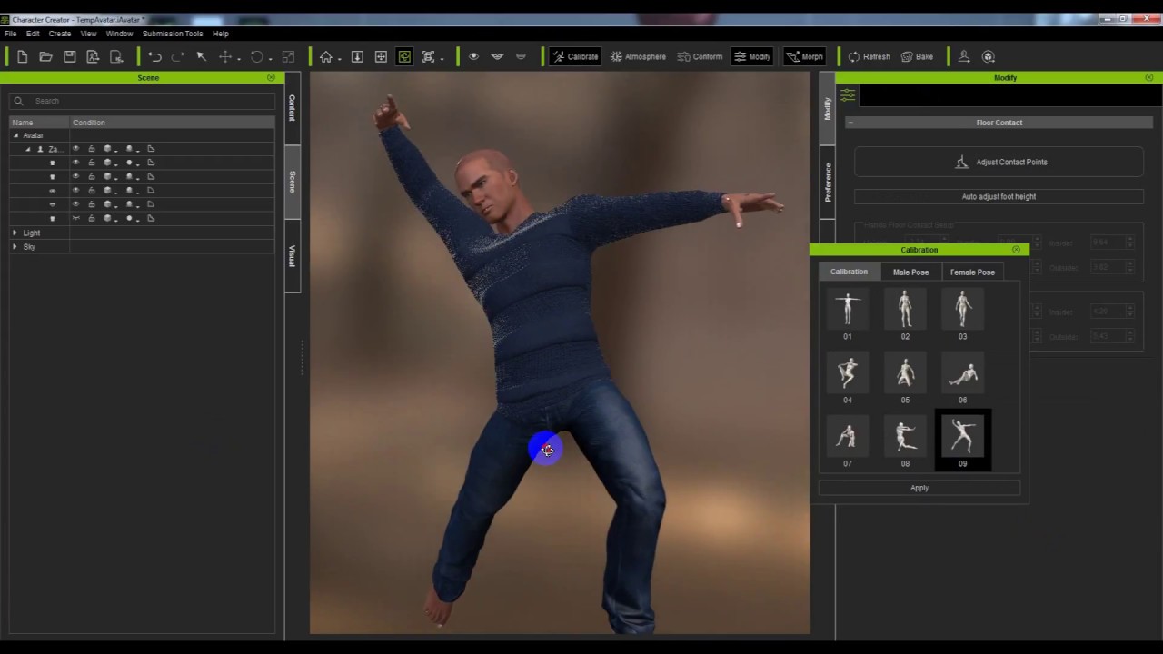Open the Create menu
This screenshot has height=654, width=1163.
click(x=60, y=34)
